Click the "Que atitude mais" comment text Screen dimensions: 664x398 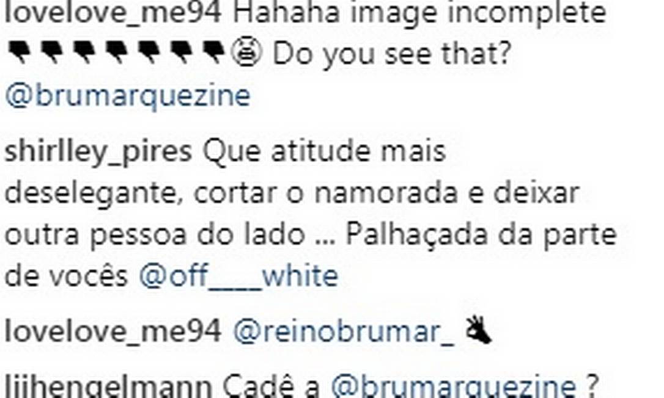click(324, 152)
